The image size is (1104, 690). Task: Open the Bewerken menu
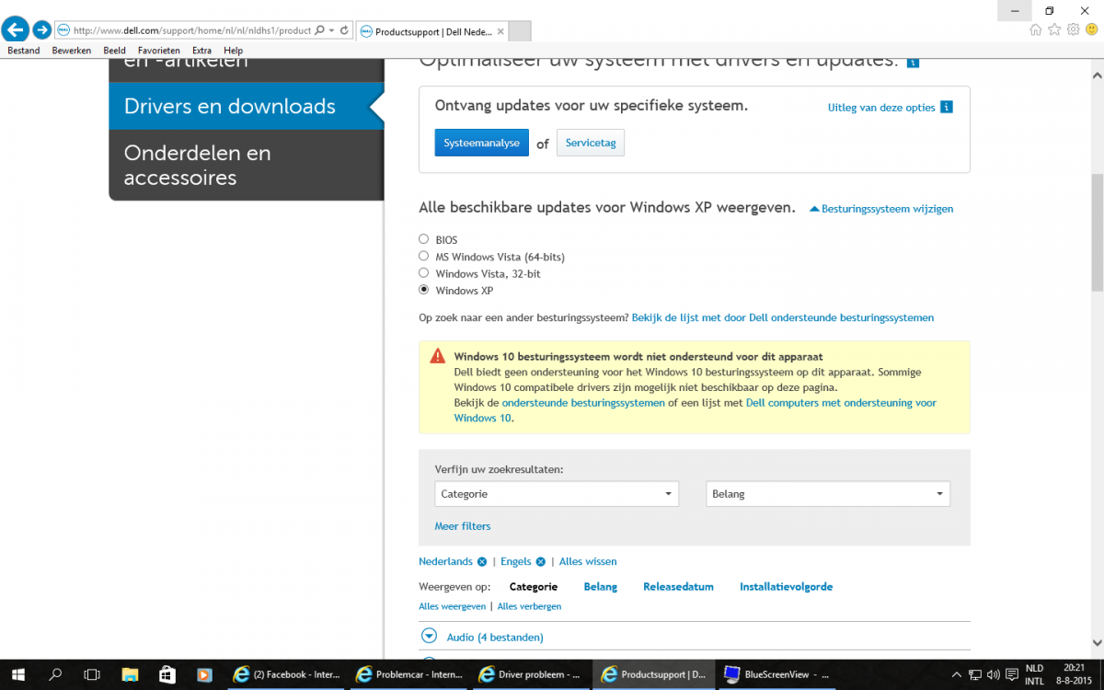pos(72,51)
